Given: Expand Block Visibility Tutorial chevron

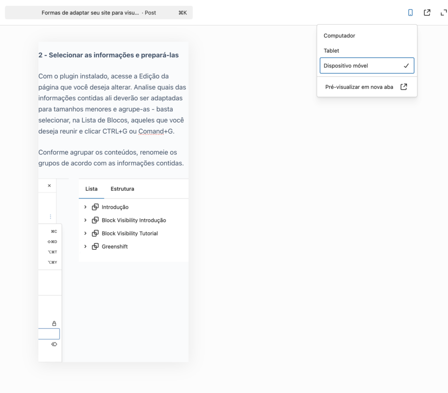Looking at the screenshot, I should (85, 233).
